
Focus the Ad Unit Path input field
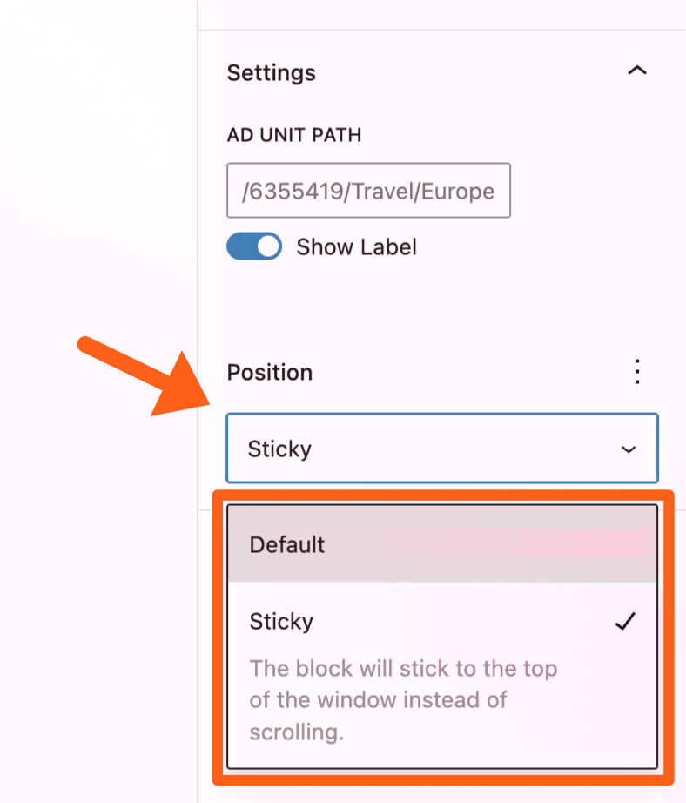(368, 191)
